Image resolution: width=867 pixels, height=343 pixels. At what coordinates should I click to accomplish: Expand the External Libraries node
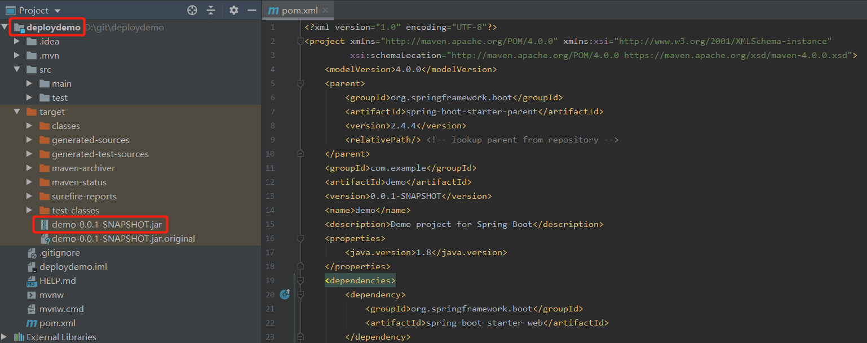coord(5,336)
